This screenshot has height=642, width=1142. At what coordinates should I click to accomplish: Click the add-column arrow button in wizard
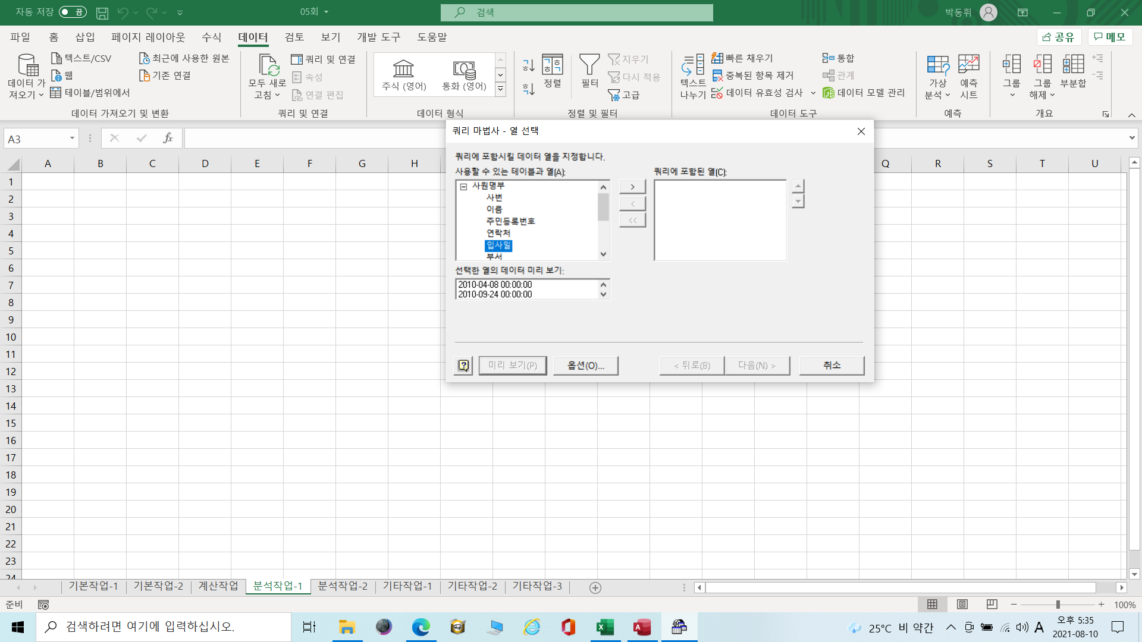click(632, 187)
